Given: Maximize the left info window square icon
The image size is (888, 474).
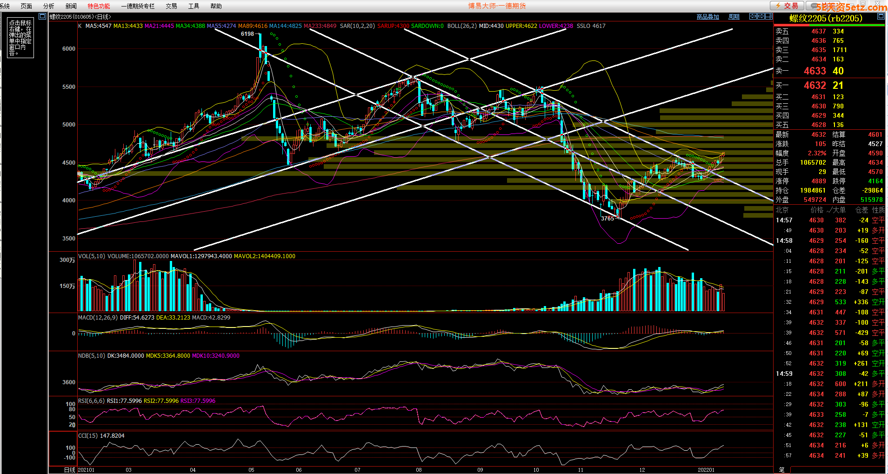Looking at the screenshot, I should (42, 16).
